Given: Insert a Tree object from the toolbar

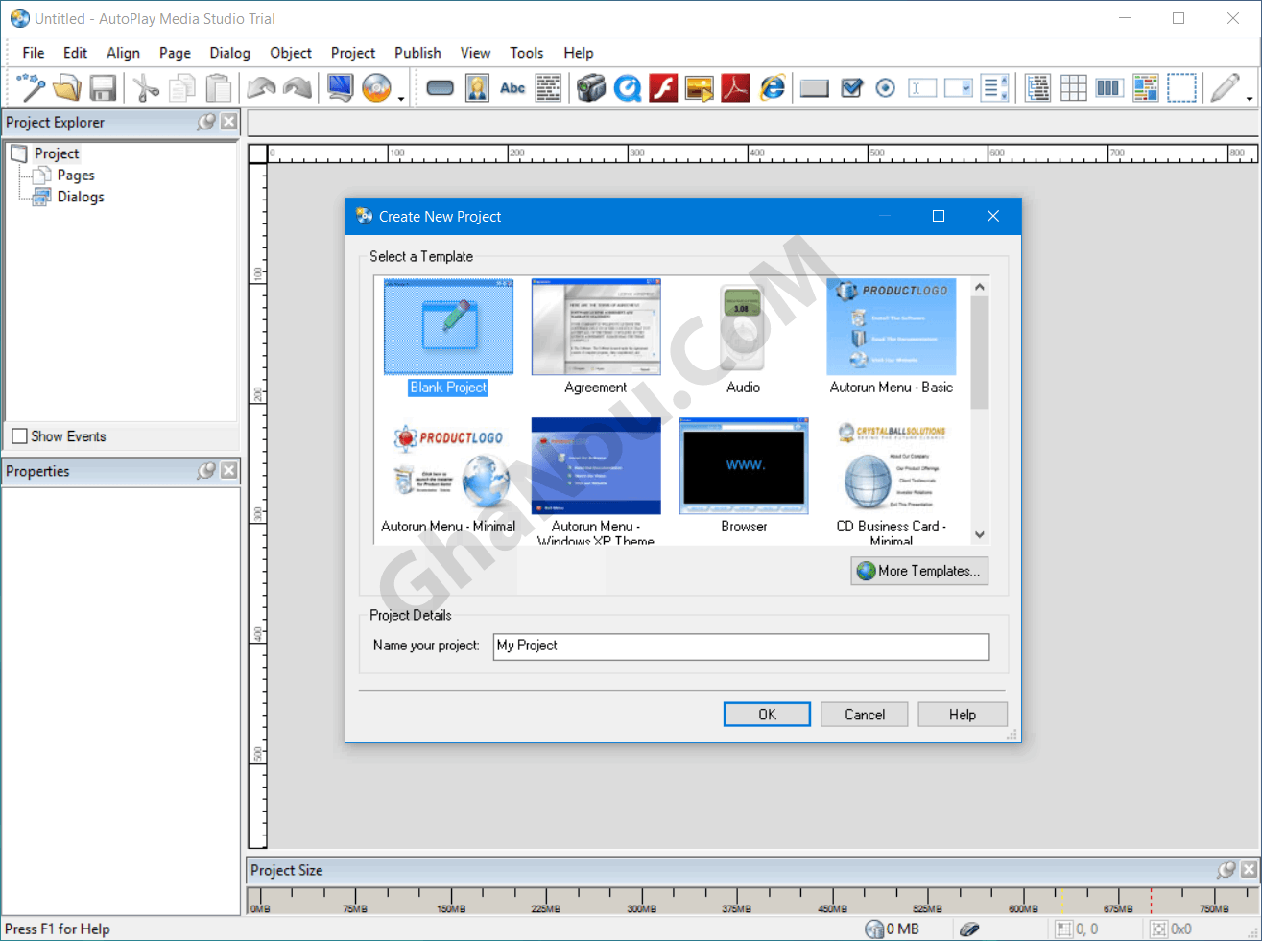Looking at the screenshot, I should [1037, 88].
